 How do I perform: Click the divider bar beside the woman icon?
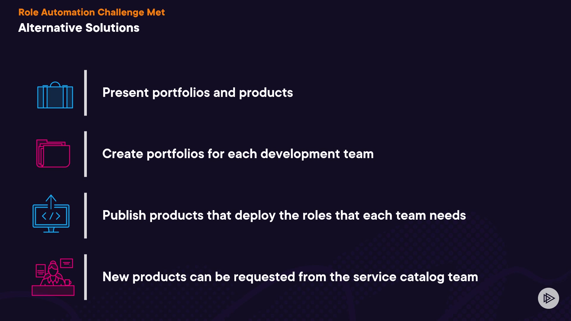(86, 277)
